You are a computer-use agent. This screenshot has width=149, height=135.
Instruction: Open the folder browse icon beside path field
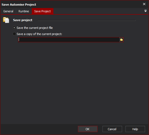[121, 40]
